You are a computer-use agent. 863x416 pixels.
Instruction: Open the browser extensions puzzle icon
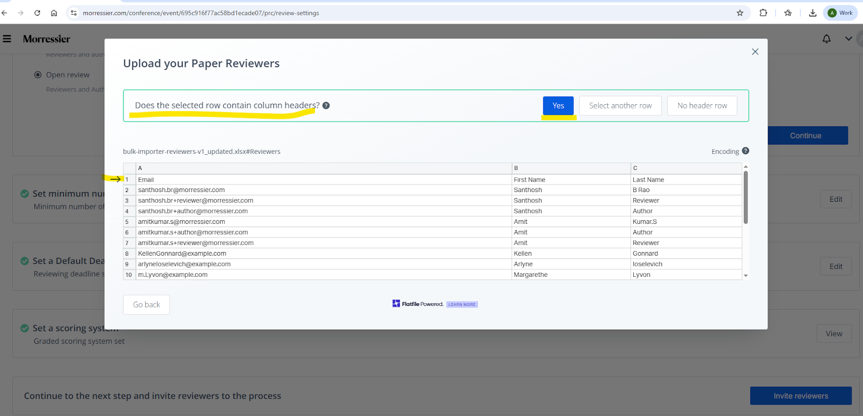763,13
